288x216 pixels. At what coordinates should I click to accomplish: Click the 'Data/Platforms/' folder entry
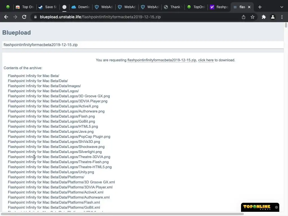(x=46, y=177)
